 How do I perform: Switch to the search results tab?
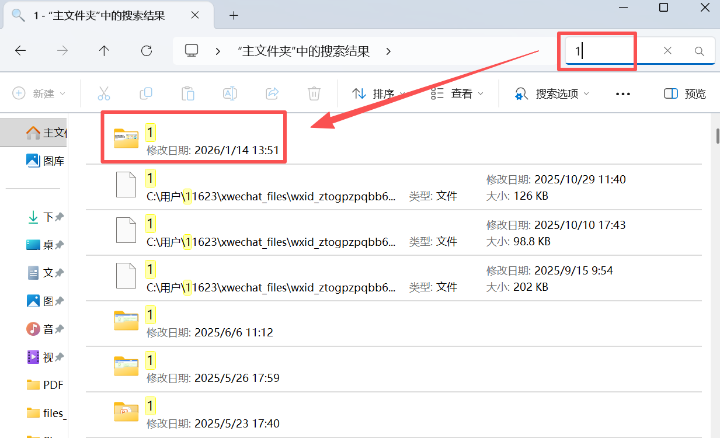99,15
